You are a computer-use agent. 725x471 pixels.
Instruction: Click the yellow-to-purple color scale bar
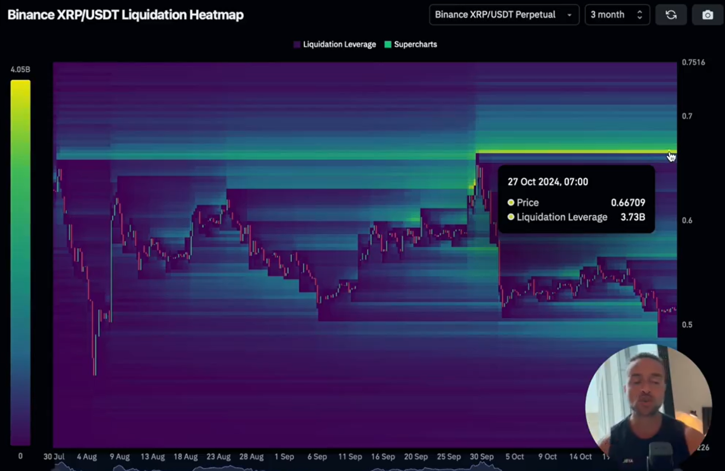pyautogui.click(x=20, y=262)
